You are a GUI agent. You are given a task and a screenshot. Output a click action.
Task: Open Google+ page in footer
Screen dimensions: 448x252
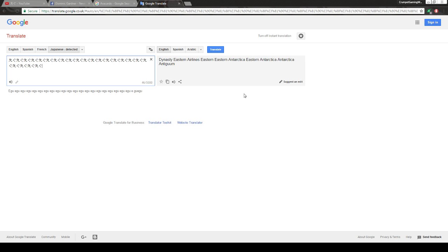[84, 237]
